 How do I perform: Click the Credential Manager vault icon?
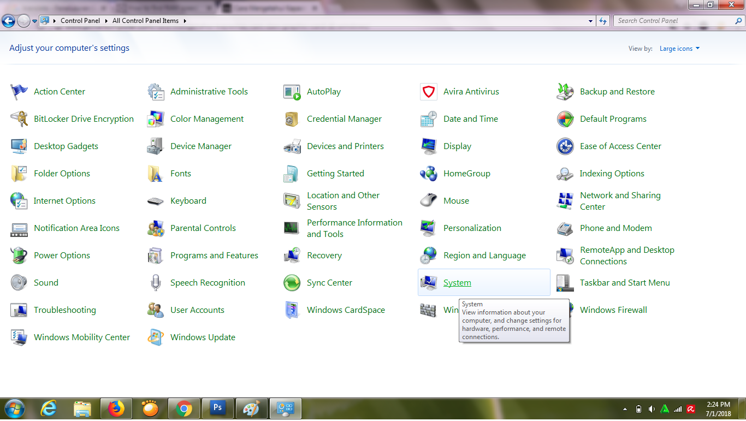click(x=292, y=119)
